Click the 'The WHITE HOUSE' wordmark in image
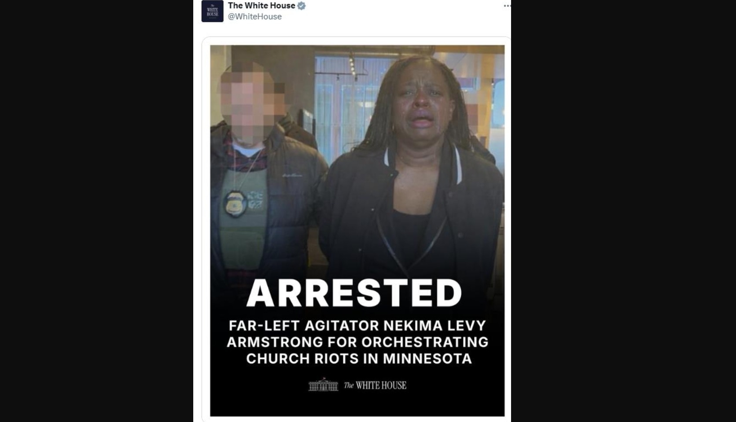 pyautogui.click(x=375, y=386)
